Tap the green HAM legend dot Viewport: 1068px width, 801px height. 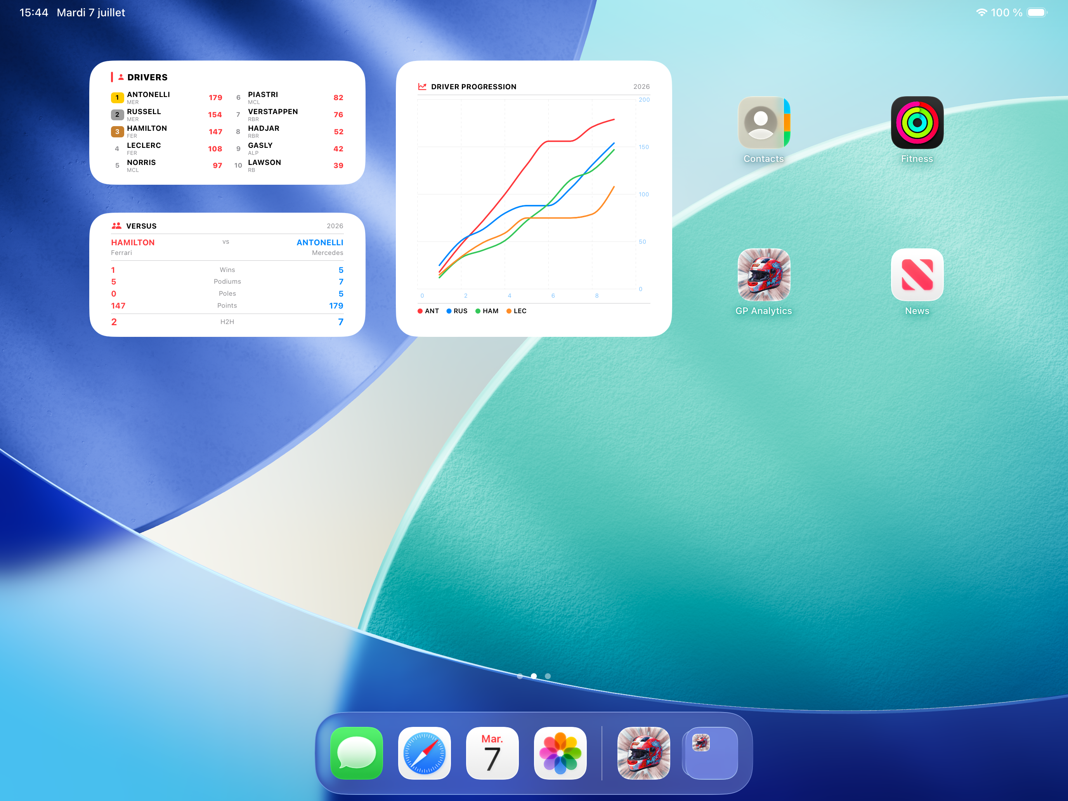coord(478,311)
